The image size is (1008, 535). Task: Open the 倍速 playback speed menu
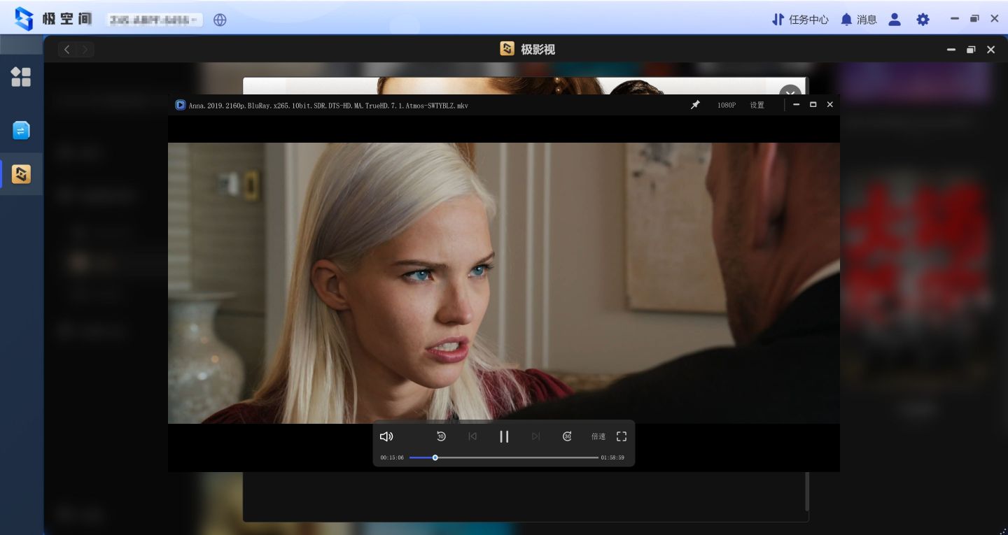pyautogui.click(x=598, y=436)
